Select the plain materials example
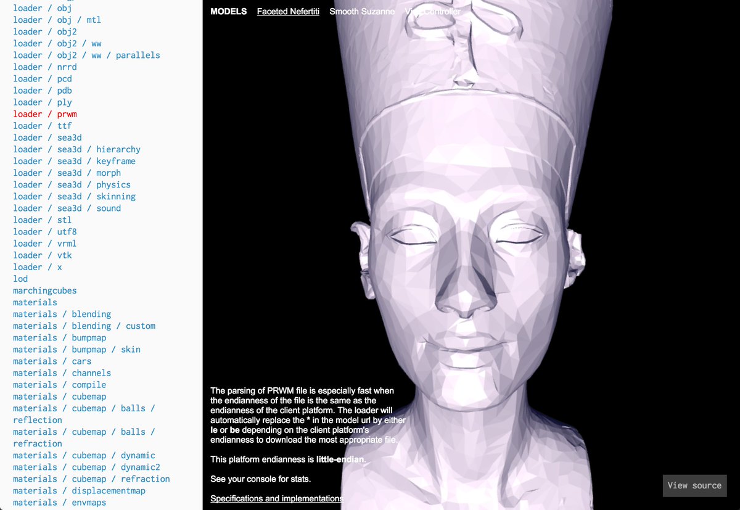 coord(35,302)
